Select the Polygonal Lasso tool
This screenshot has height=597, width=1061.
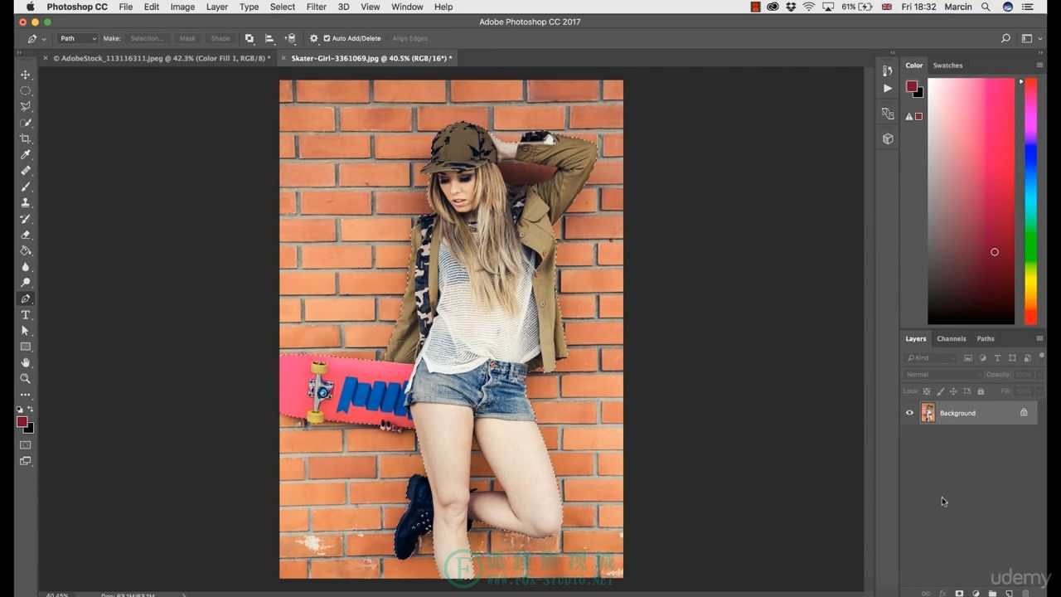tap(26, 106)
